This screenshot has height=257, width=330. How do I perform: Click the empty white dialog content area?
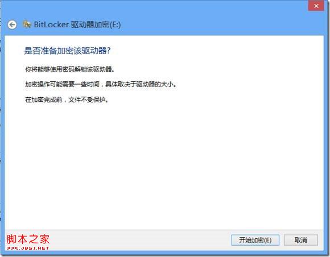[x=164, y=164]
